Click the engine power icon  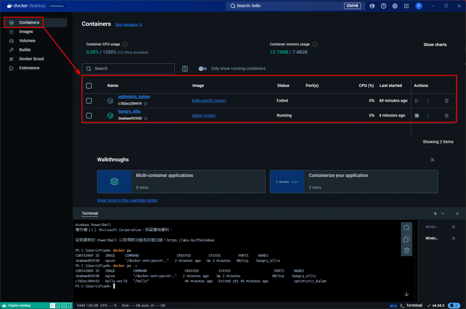click(x=64, y=305)
